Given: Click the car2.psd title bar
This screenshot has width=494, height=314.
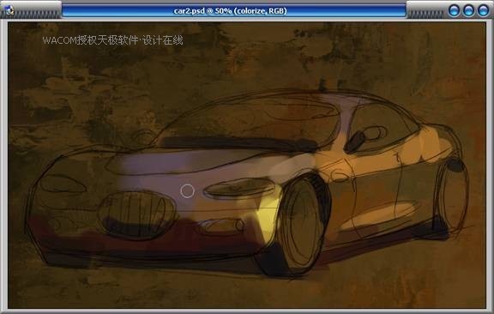Looking at the screenshot, I should pos(234,10).
